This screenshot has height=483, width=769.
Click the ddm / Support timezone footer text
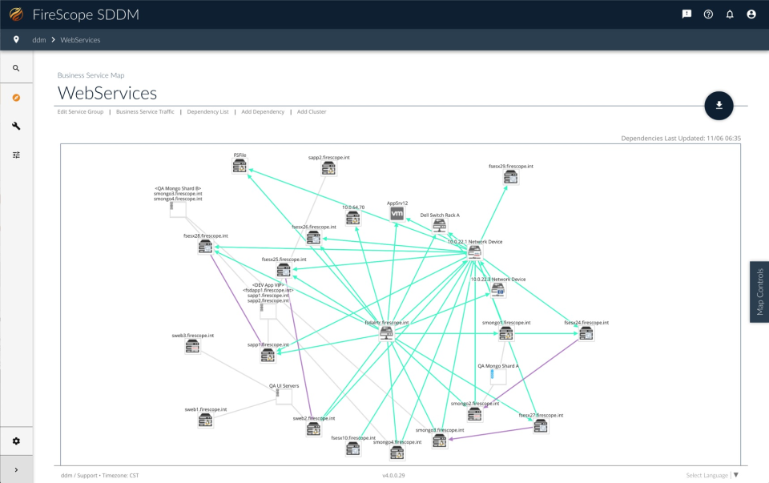coord(99,475)
